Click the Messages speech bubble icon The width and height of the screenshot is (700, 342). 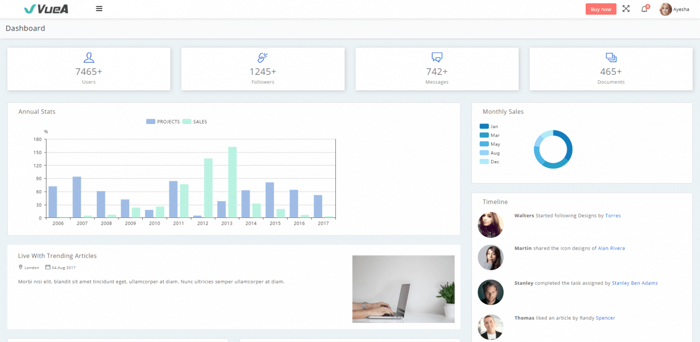point(436,57)
